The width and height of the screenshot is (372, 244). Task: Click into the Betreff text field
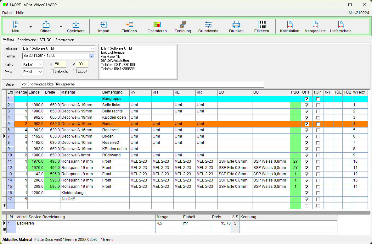coord(142,84)
